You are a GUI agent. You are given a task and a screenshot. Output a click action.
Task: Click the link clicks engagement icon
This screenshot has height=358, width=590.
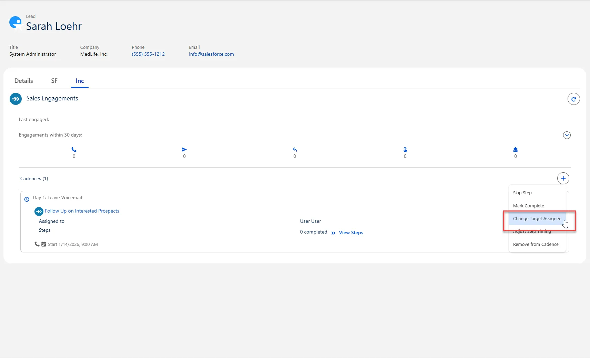pos(405,150)
